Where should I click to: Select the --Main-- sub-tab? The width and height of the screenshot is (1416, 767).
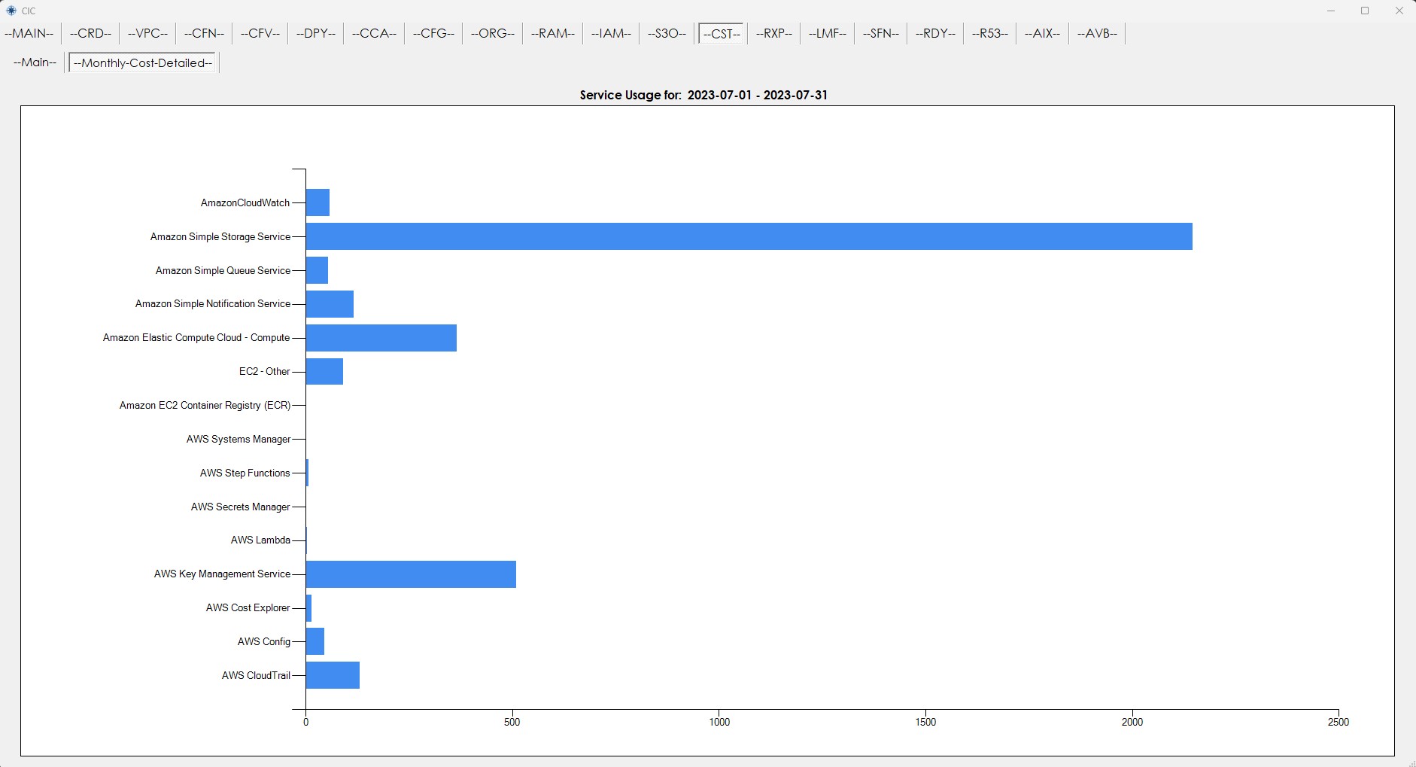click(x=35, y=62)
